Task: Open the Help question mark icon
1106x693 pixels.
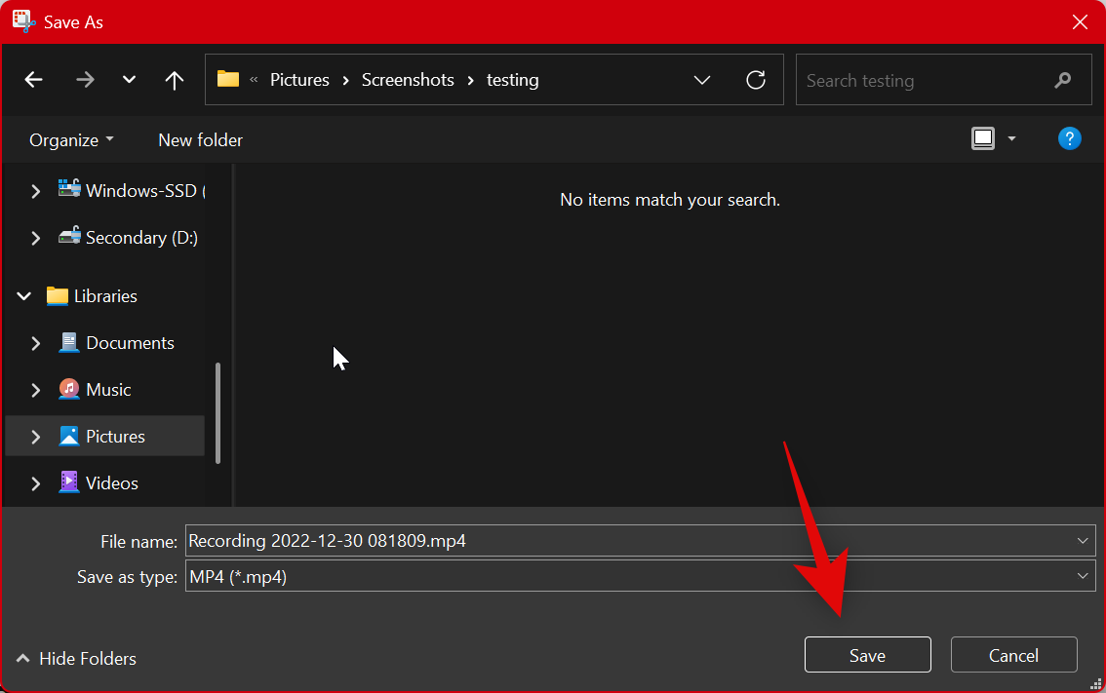Action: click(1069, 138)
